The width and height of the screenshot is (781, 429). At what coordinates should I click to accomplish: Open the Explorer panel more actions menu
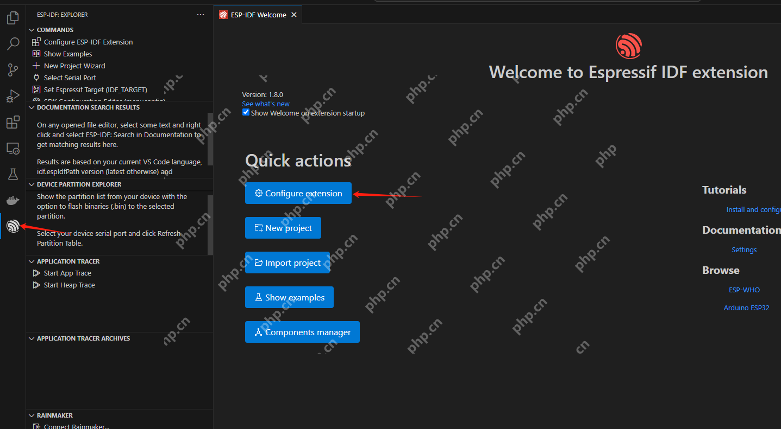[x=200, y=14]
